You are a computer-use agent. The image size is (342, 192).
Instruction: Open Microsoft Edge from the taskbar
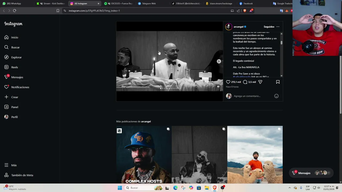coord(175,188)
